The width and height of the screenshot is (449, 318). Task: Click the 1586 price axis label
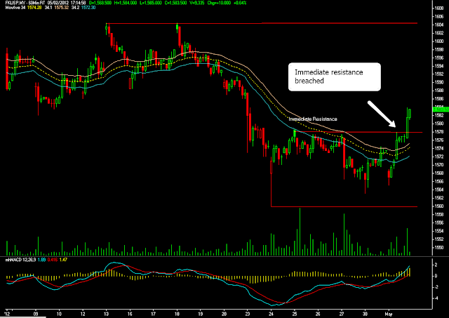(439, 99)
